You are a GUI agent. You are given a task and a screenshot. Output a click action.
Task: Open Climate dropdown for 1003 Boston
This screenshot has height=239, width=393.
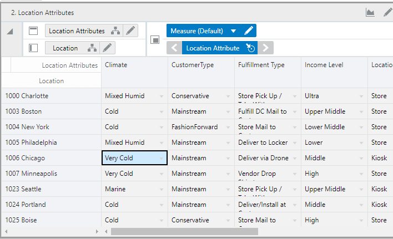point(162,111)
